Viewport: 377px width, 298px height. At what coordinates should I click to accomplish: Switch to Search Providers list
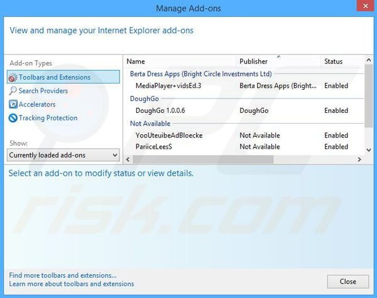coord(43,91)
